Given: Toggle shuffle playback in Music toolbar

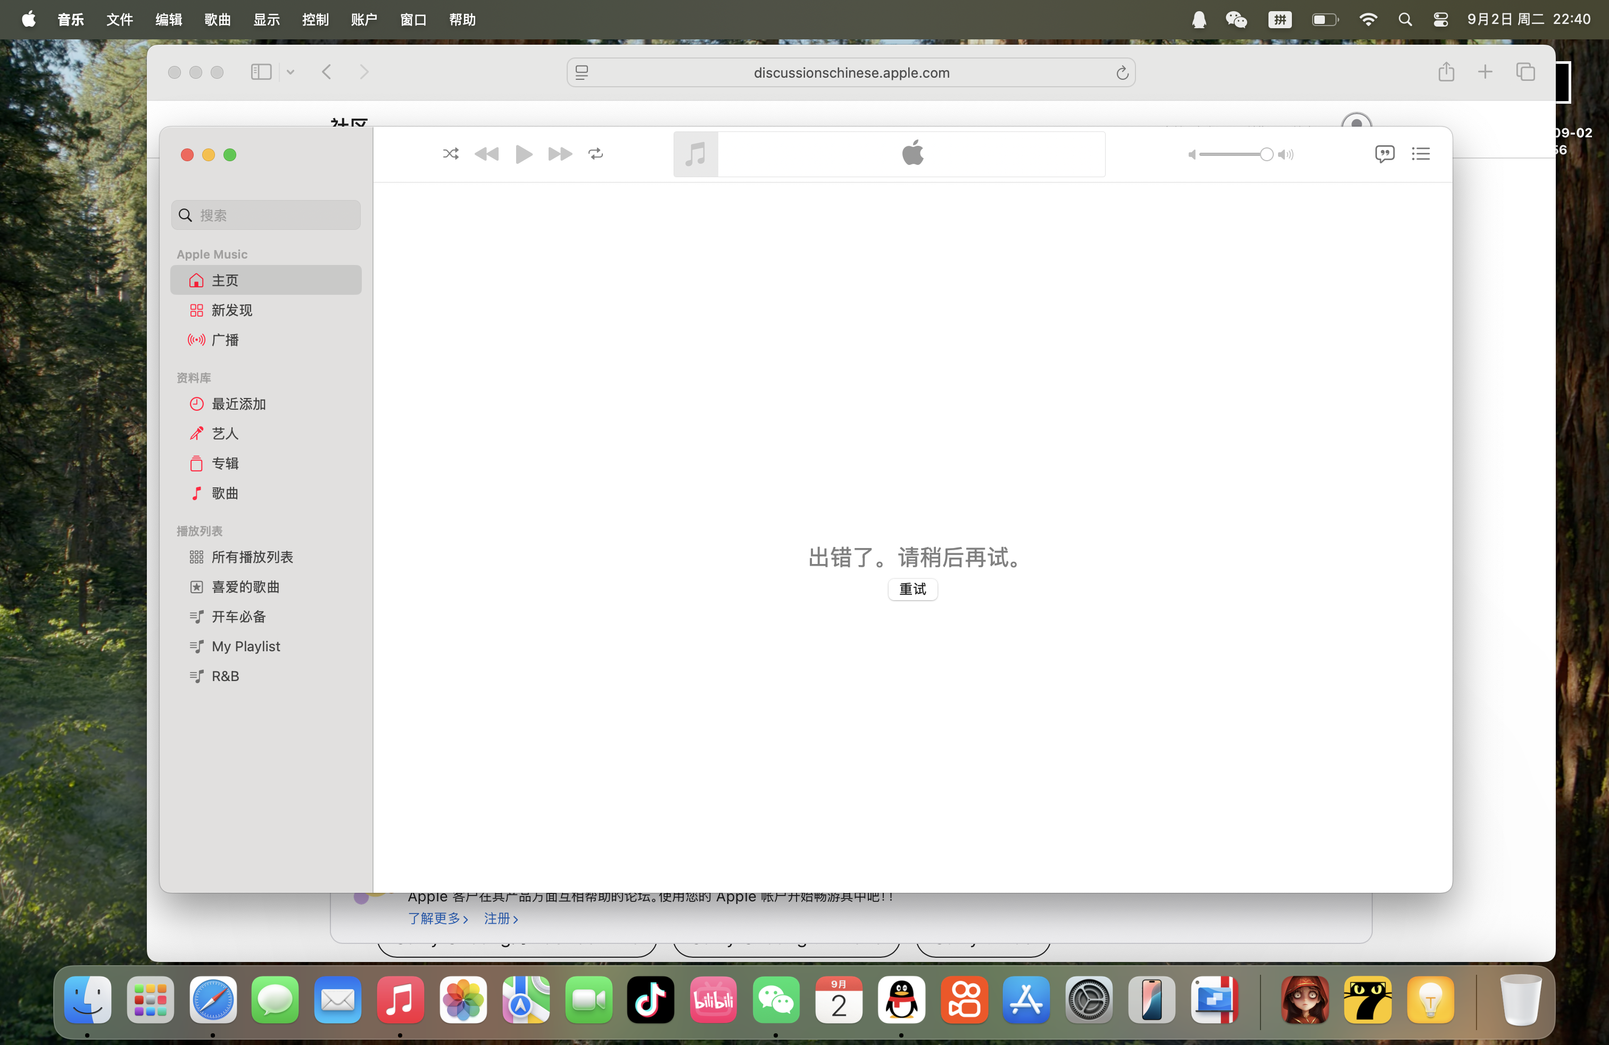Looking at the screenshot, I should click(x=450, y=154).
